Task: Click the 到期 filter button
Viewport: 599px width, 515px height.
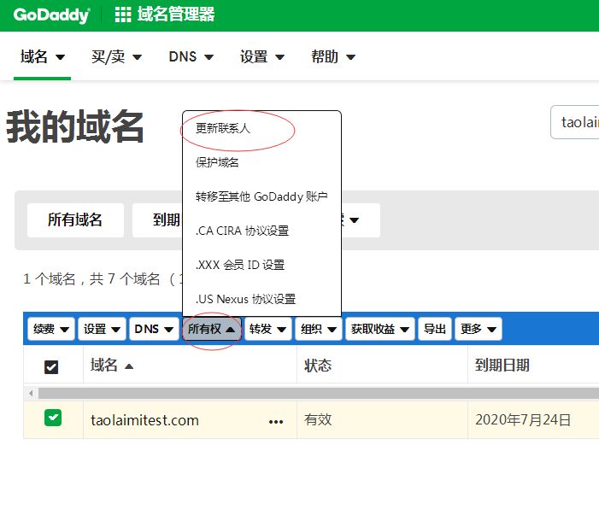Action: [157, 219]
